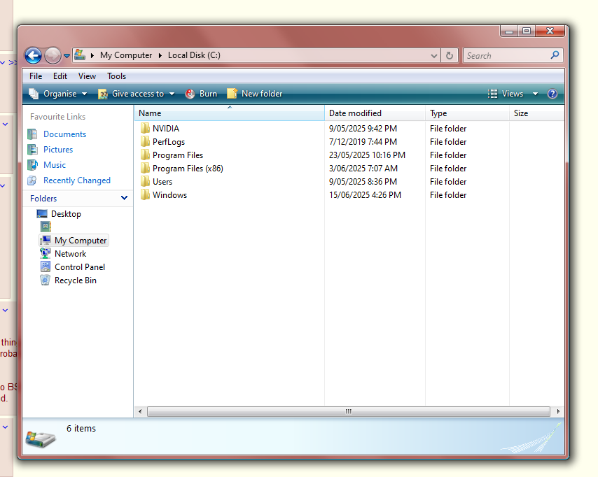The height and width of the screenshot is (477, 598).
Task: Collapse the Folders pane chevron
Action: click(x=124, y=198)
